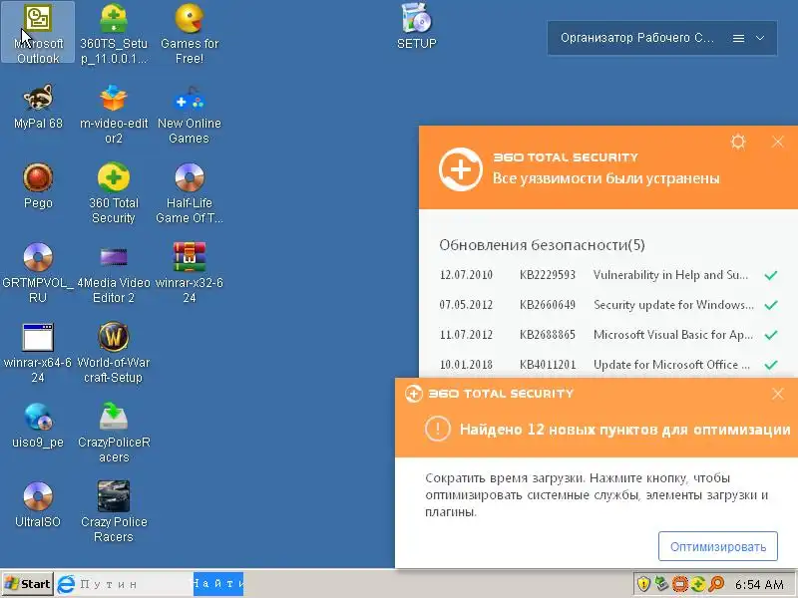Open the Crazy Police Racers game shortcut
798x598 pixels.
[x=114, y=512]
